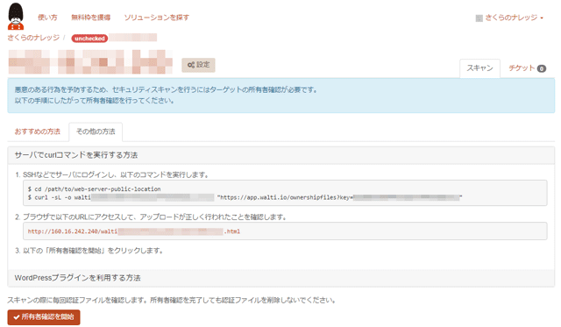
Task: Click the organization avatar icon beside さくらのナレッジ
Action: pos(479,18)
